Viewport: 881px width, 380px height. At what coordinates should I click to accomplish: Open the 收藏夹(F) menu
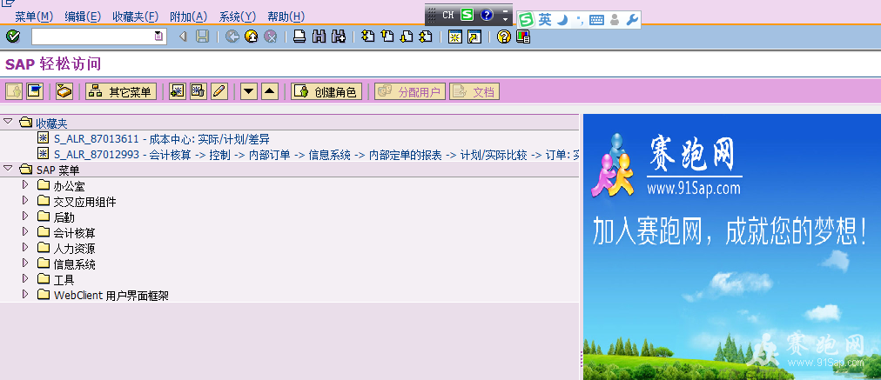tap(136, 17)
